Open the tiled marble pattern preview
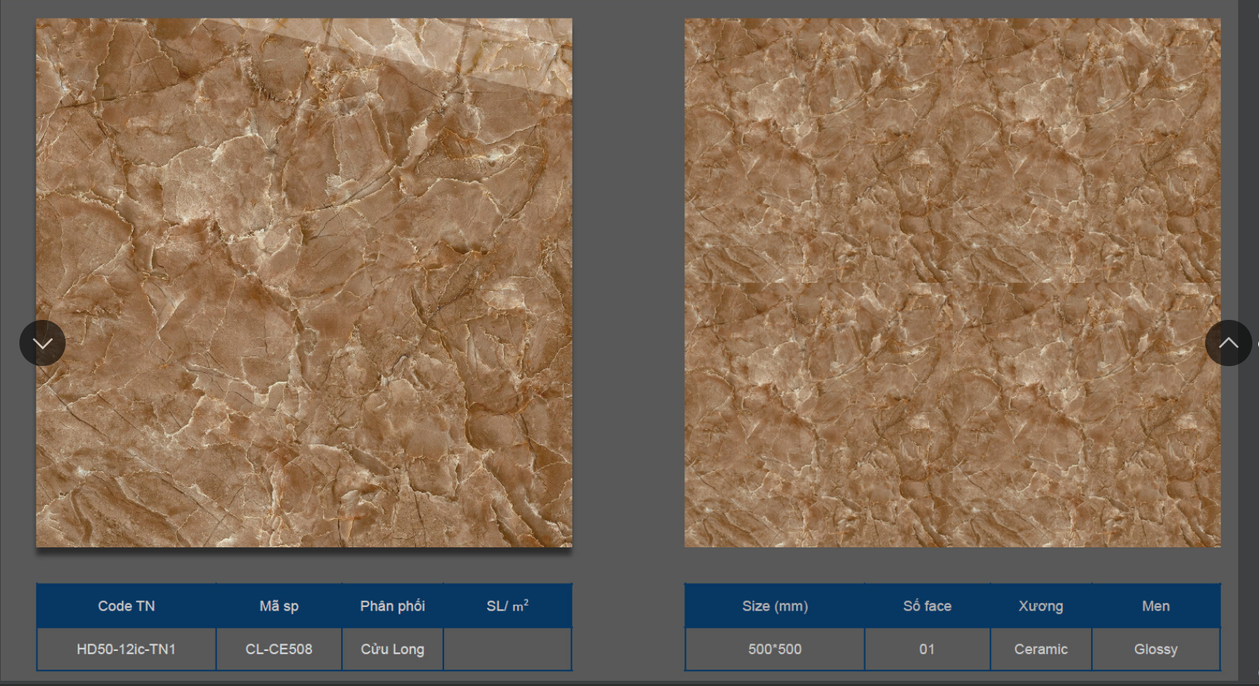The image size is (1259, 686). (x=952, y=283)
